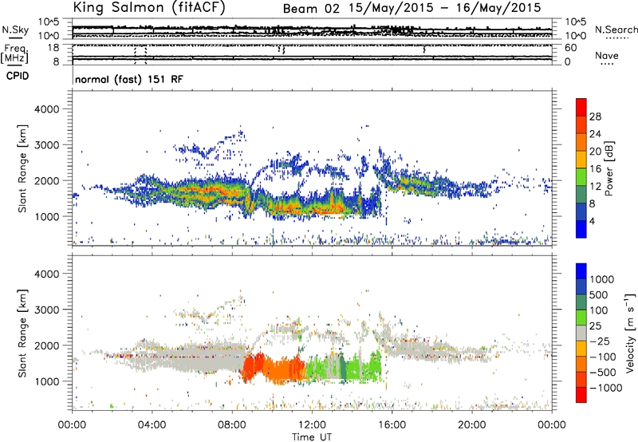Click the -25 label on velocity color bar
The height and width of the screenshot is (442, 638).
pyautogui.click(x=601, y=341)
